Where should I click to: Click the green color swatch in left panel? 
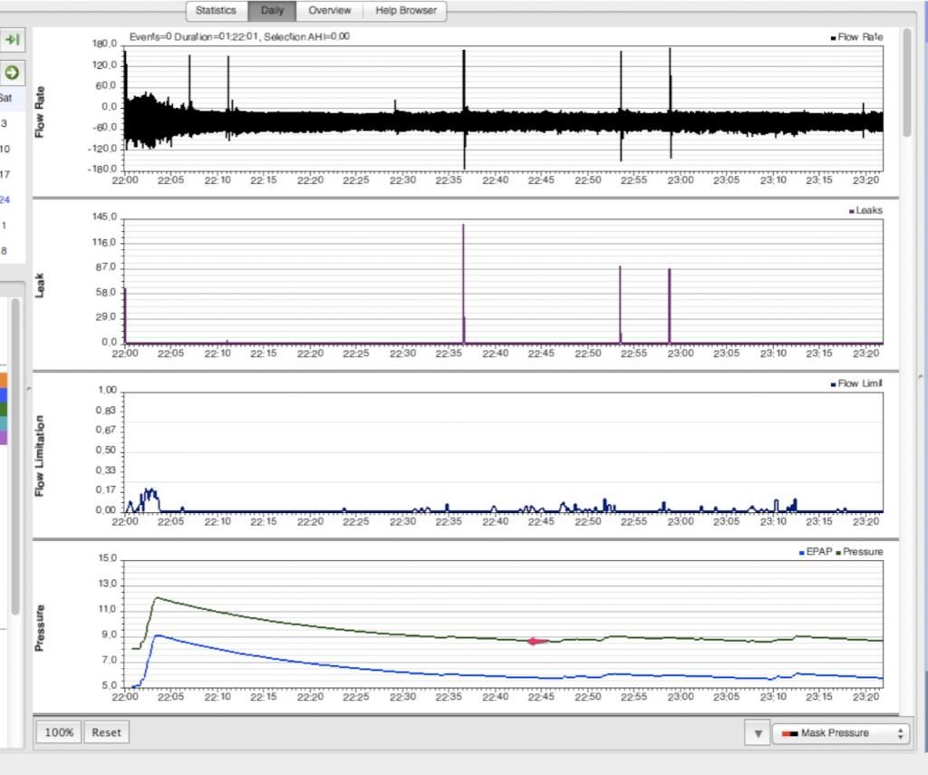[4, 409]
